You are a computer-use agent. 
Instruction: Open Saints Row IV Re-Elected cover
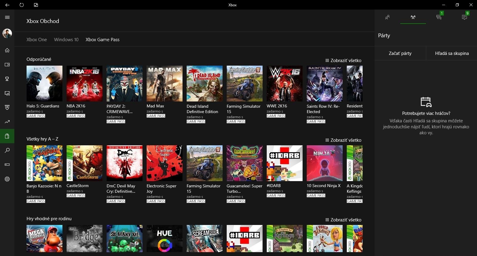click(x=325, y=84)
